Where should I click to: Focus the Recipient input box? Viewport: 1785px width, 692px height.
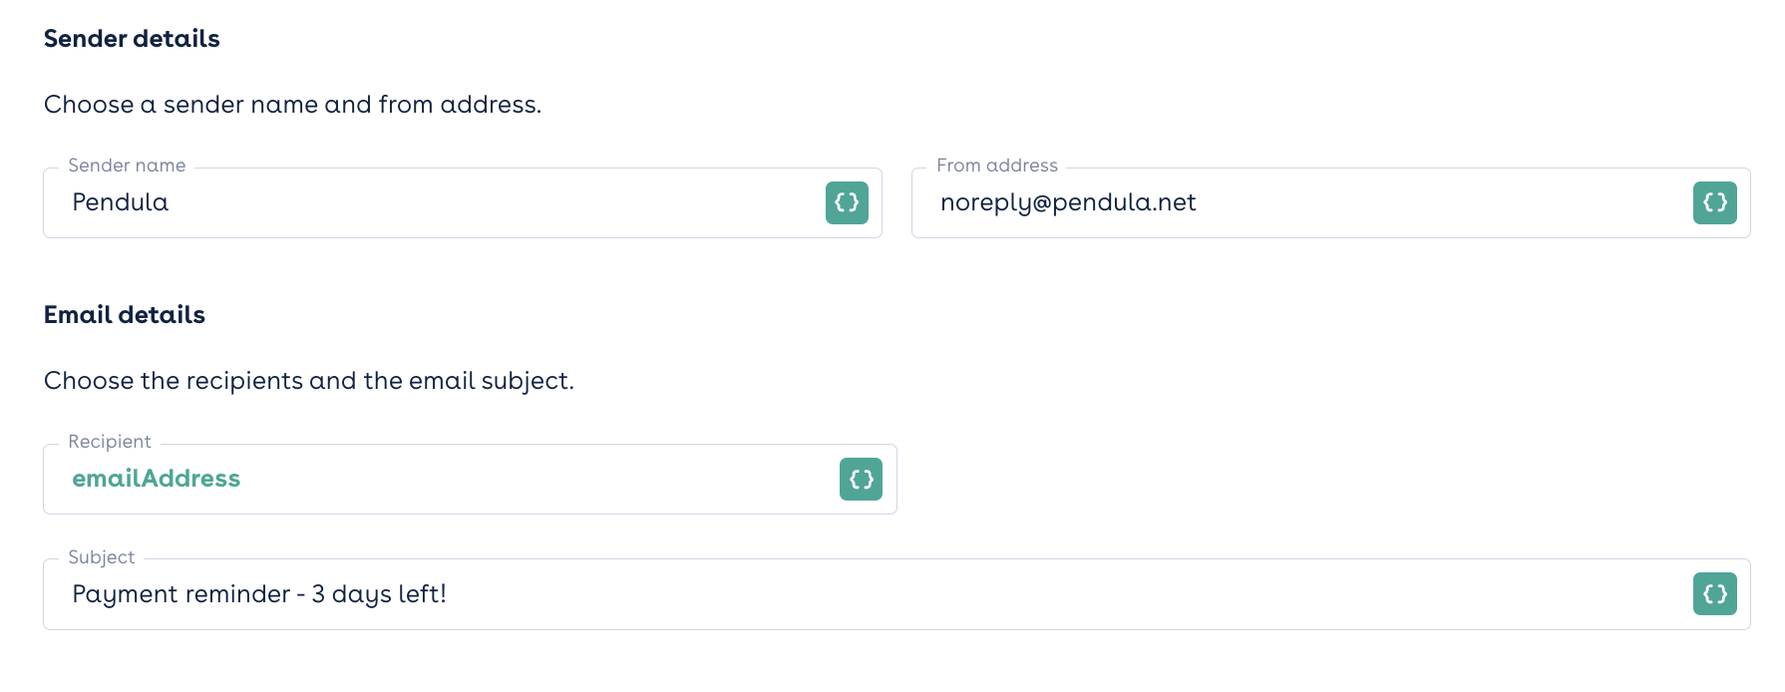tap(470, 479)
